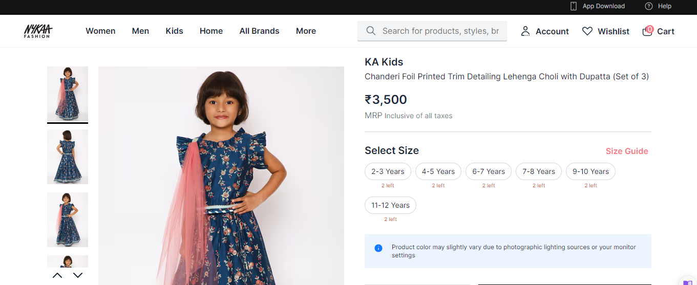Viewport: 697px width, 285px height.
Task: Click the blue info icon
Action: (378, 248)
